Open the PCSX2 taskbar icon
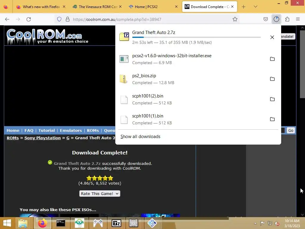Viewport: 305px width, 229px height. pos(152,223)
